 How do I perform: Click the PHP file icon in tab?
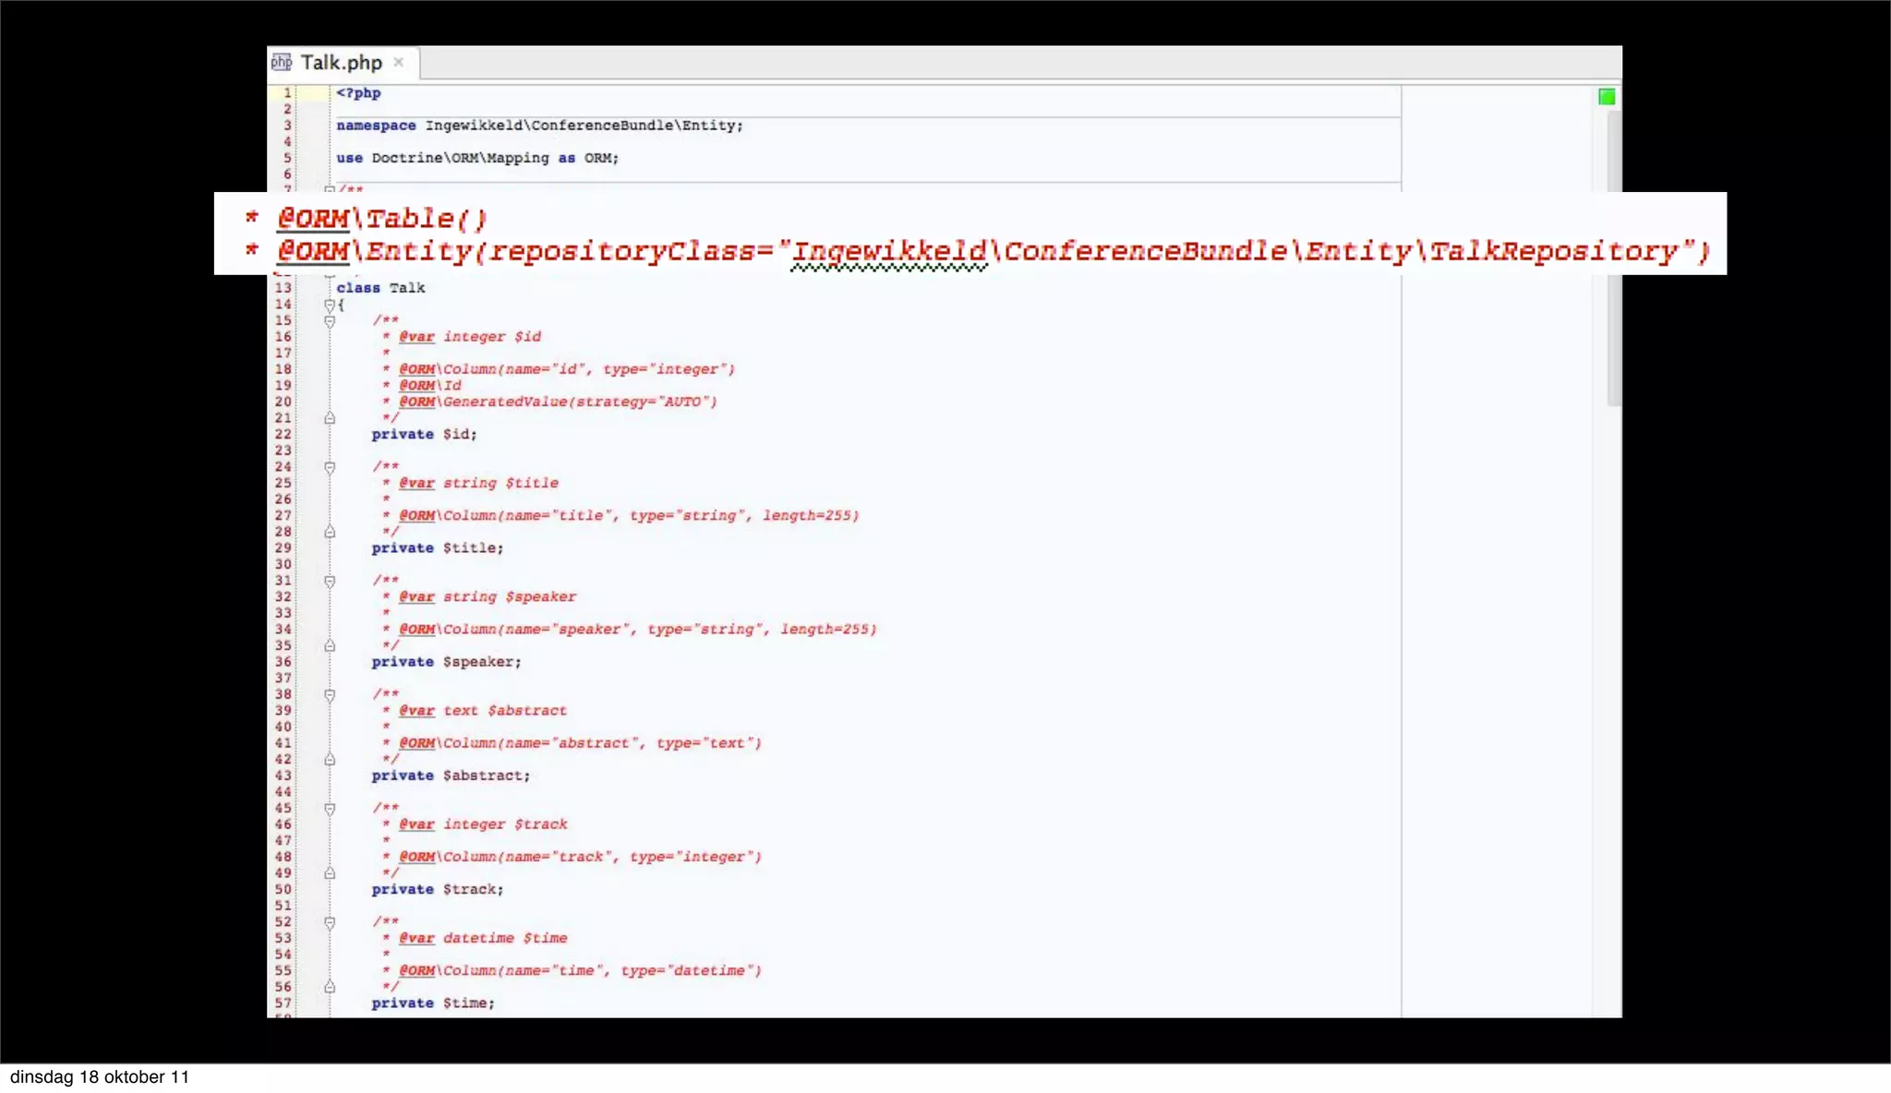282,62
